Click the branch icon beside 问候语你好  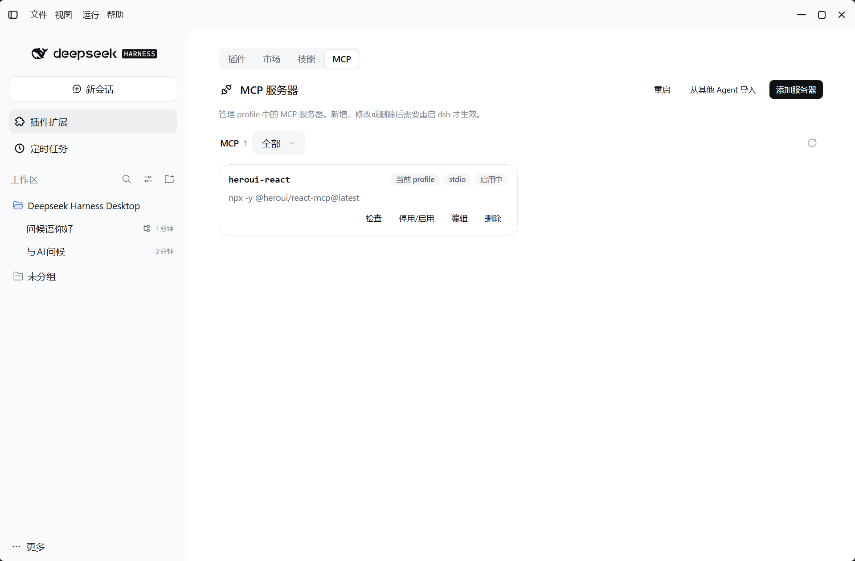click(x=147, y=228)
